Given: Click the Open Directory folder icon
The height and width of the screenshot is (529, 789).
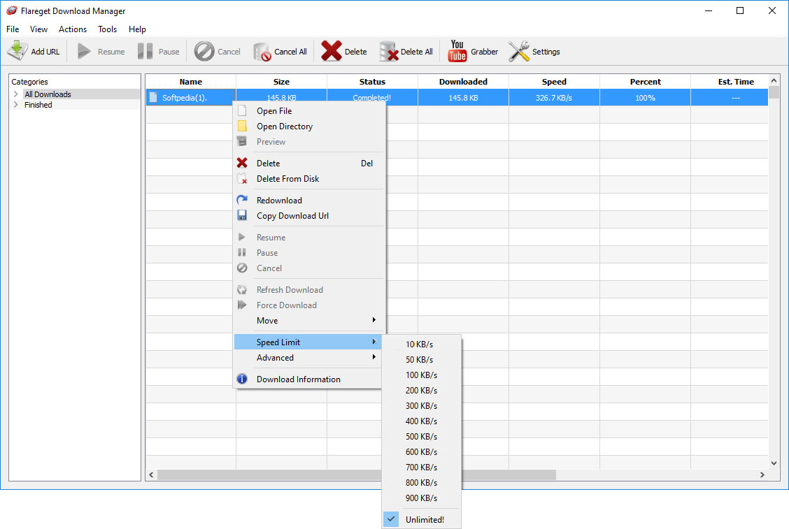Looking at the screenshot, I should 242,126.
